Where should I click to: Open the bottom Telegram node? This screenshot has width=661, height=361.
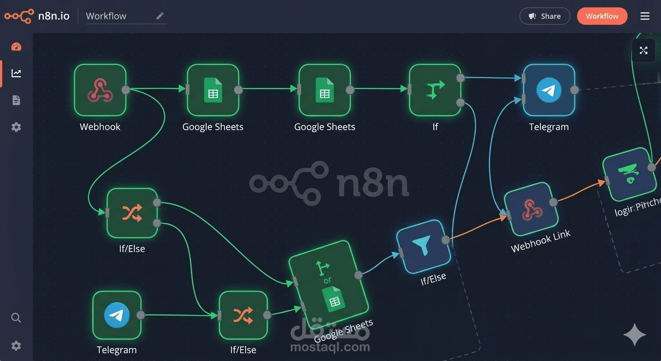[116, 315]
